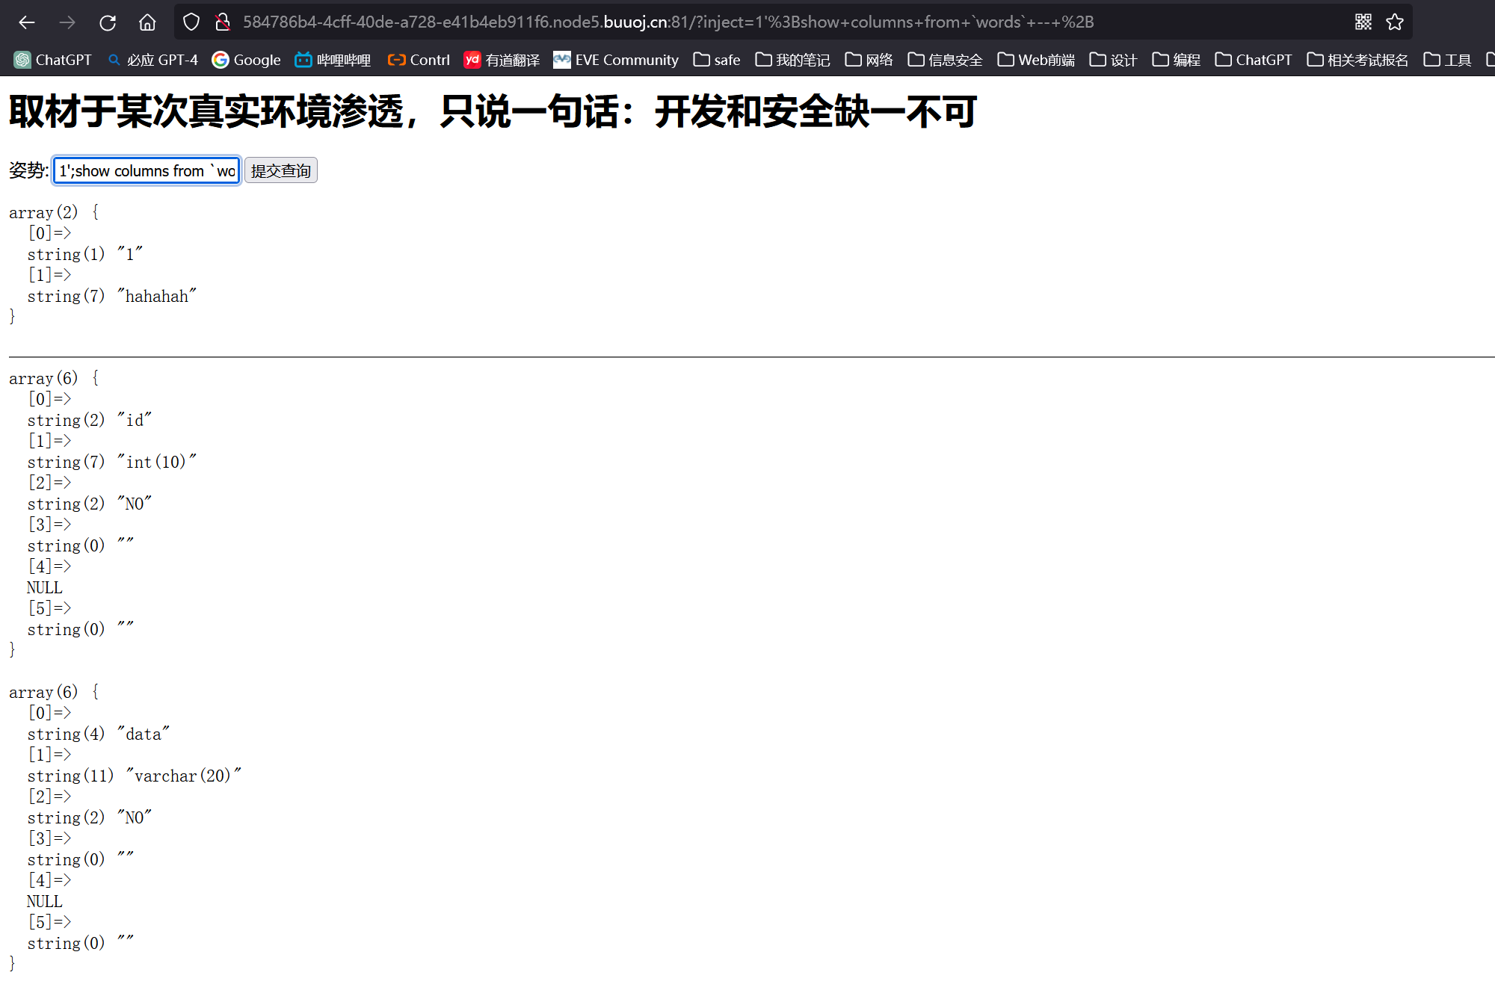
Task: Open the 哔哩哔哩 bookmark
Action: click(x=333, y=60)
